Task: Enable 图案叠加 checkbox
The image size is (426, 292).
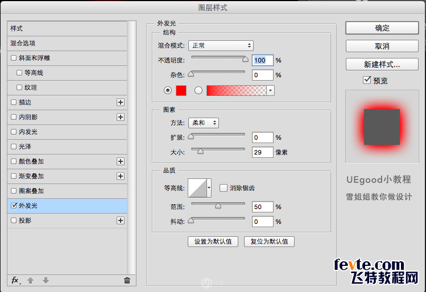Action: (x=14, y=191)
